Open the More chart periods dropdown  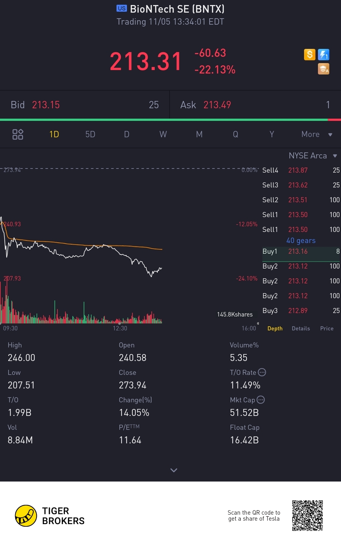pyautogui.click(x=317, y=134)
